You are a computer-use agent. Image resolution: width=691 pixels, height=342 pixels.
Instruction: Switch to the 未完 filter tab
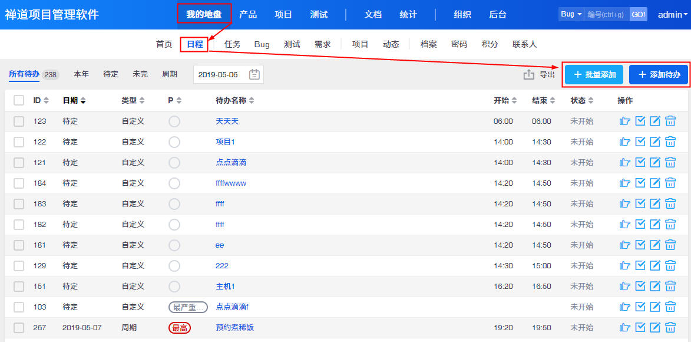click(x=140, y=74)
